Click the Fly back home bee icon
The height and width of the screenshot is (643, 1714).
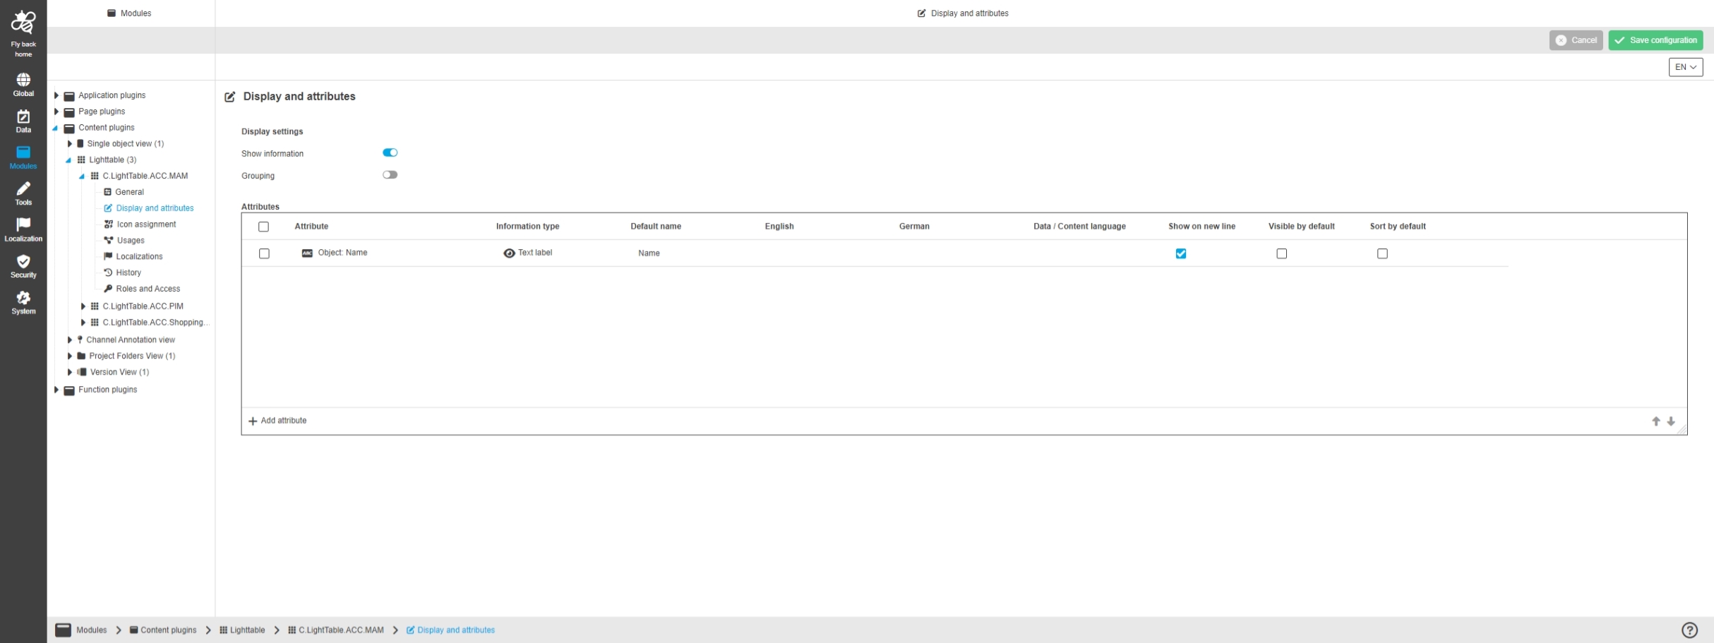23,23
